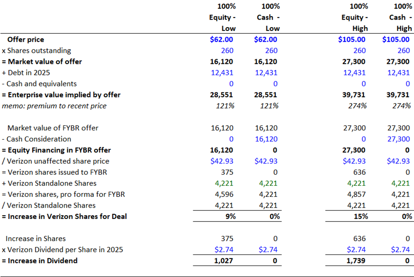Click the "Offer price" row label
The image size is (414, 277).
click(26, 40)
